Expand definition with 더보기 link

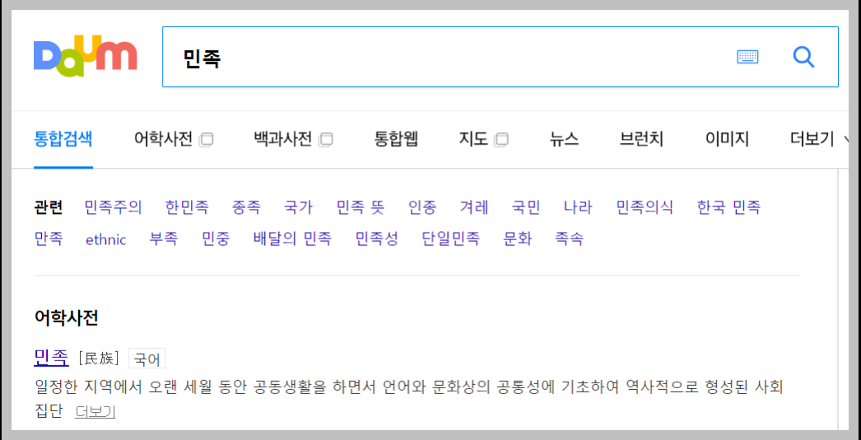point(95,411)
